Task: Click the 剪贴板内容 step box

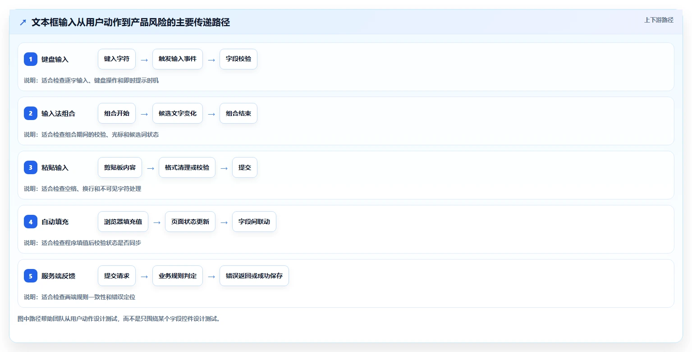Action: (x=120, y=167)
